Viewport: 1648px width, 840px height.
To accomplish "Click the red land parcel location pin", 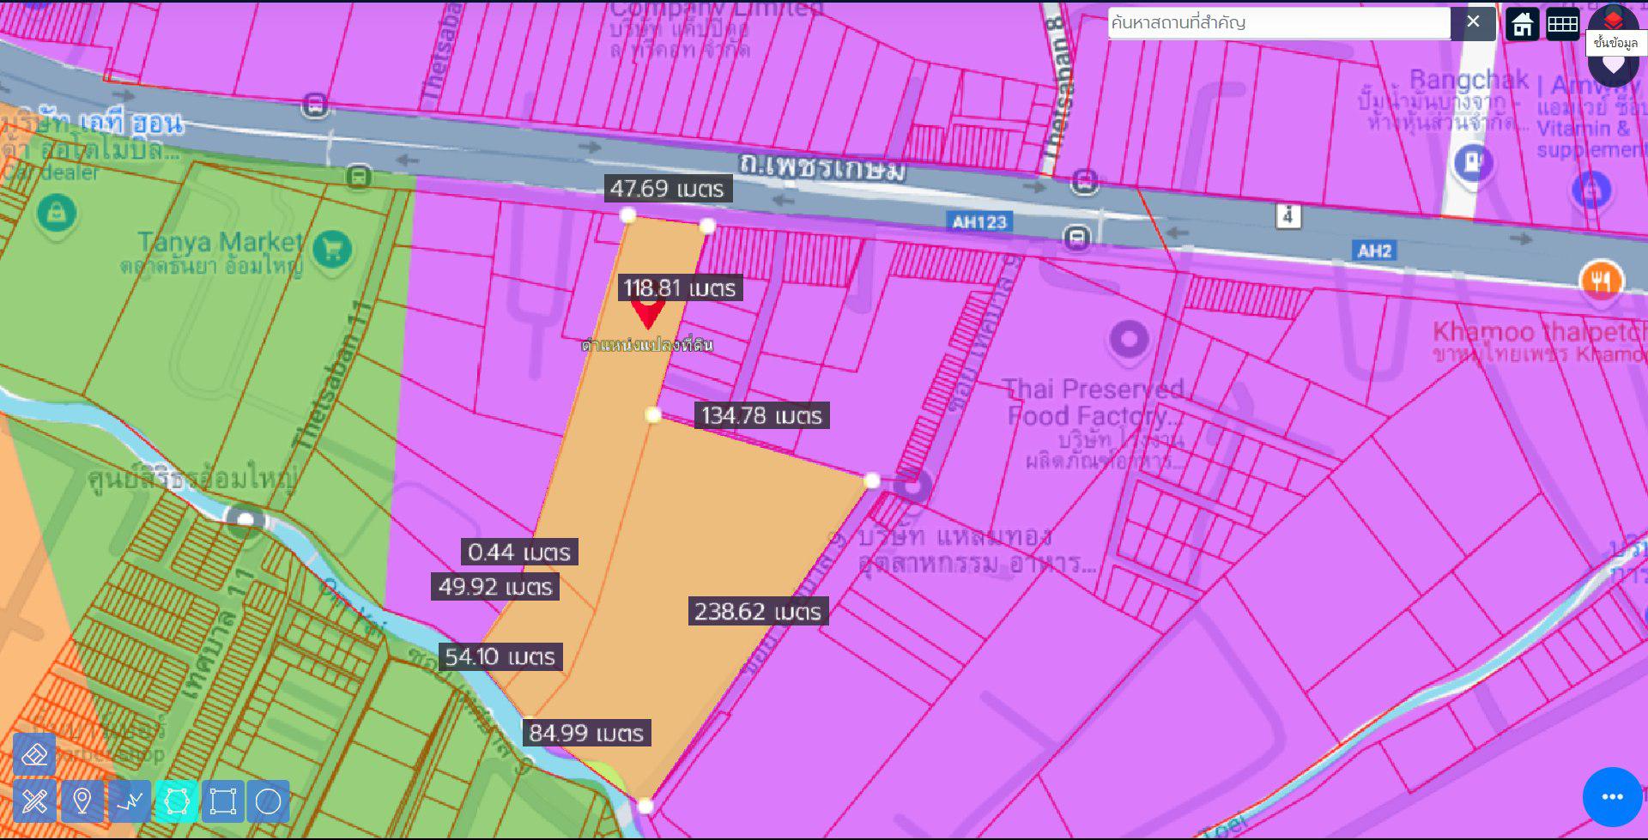I will click(648, 311).
